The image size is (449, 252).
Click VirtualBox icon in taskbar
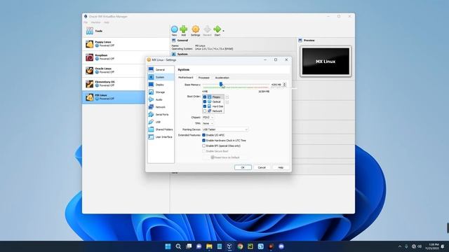coord(229,246)
